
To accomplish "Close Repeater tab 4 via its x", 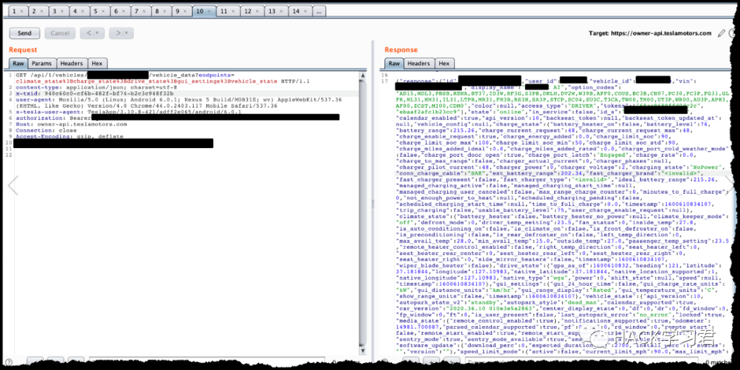I will point(83,11).
